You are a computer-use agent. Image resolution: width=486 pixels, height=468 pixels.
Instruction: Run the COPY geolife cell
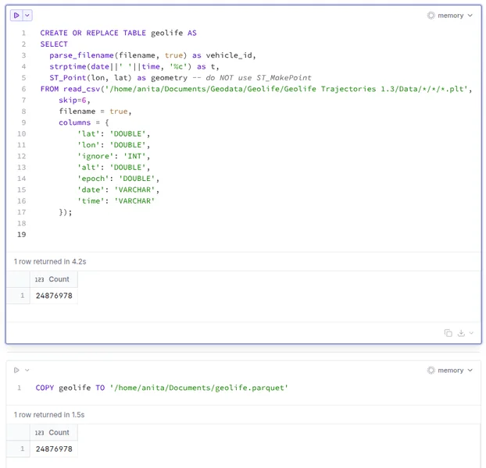click(x=16, y=370)
